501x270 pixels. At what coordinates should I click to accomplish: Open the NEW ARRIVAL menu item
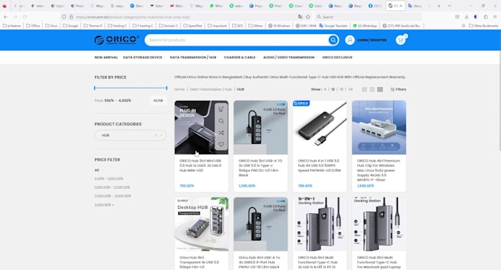pyautogui.click(x=106, y=58)
